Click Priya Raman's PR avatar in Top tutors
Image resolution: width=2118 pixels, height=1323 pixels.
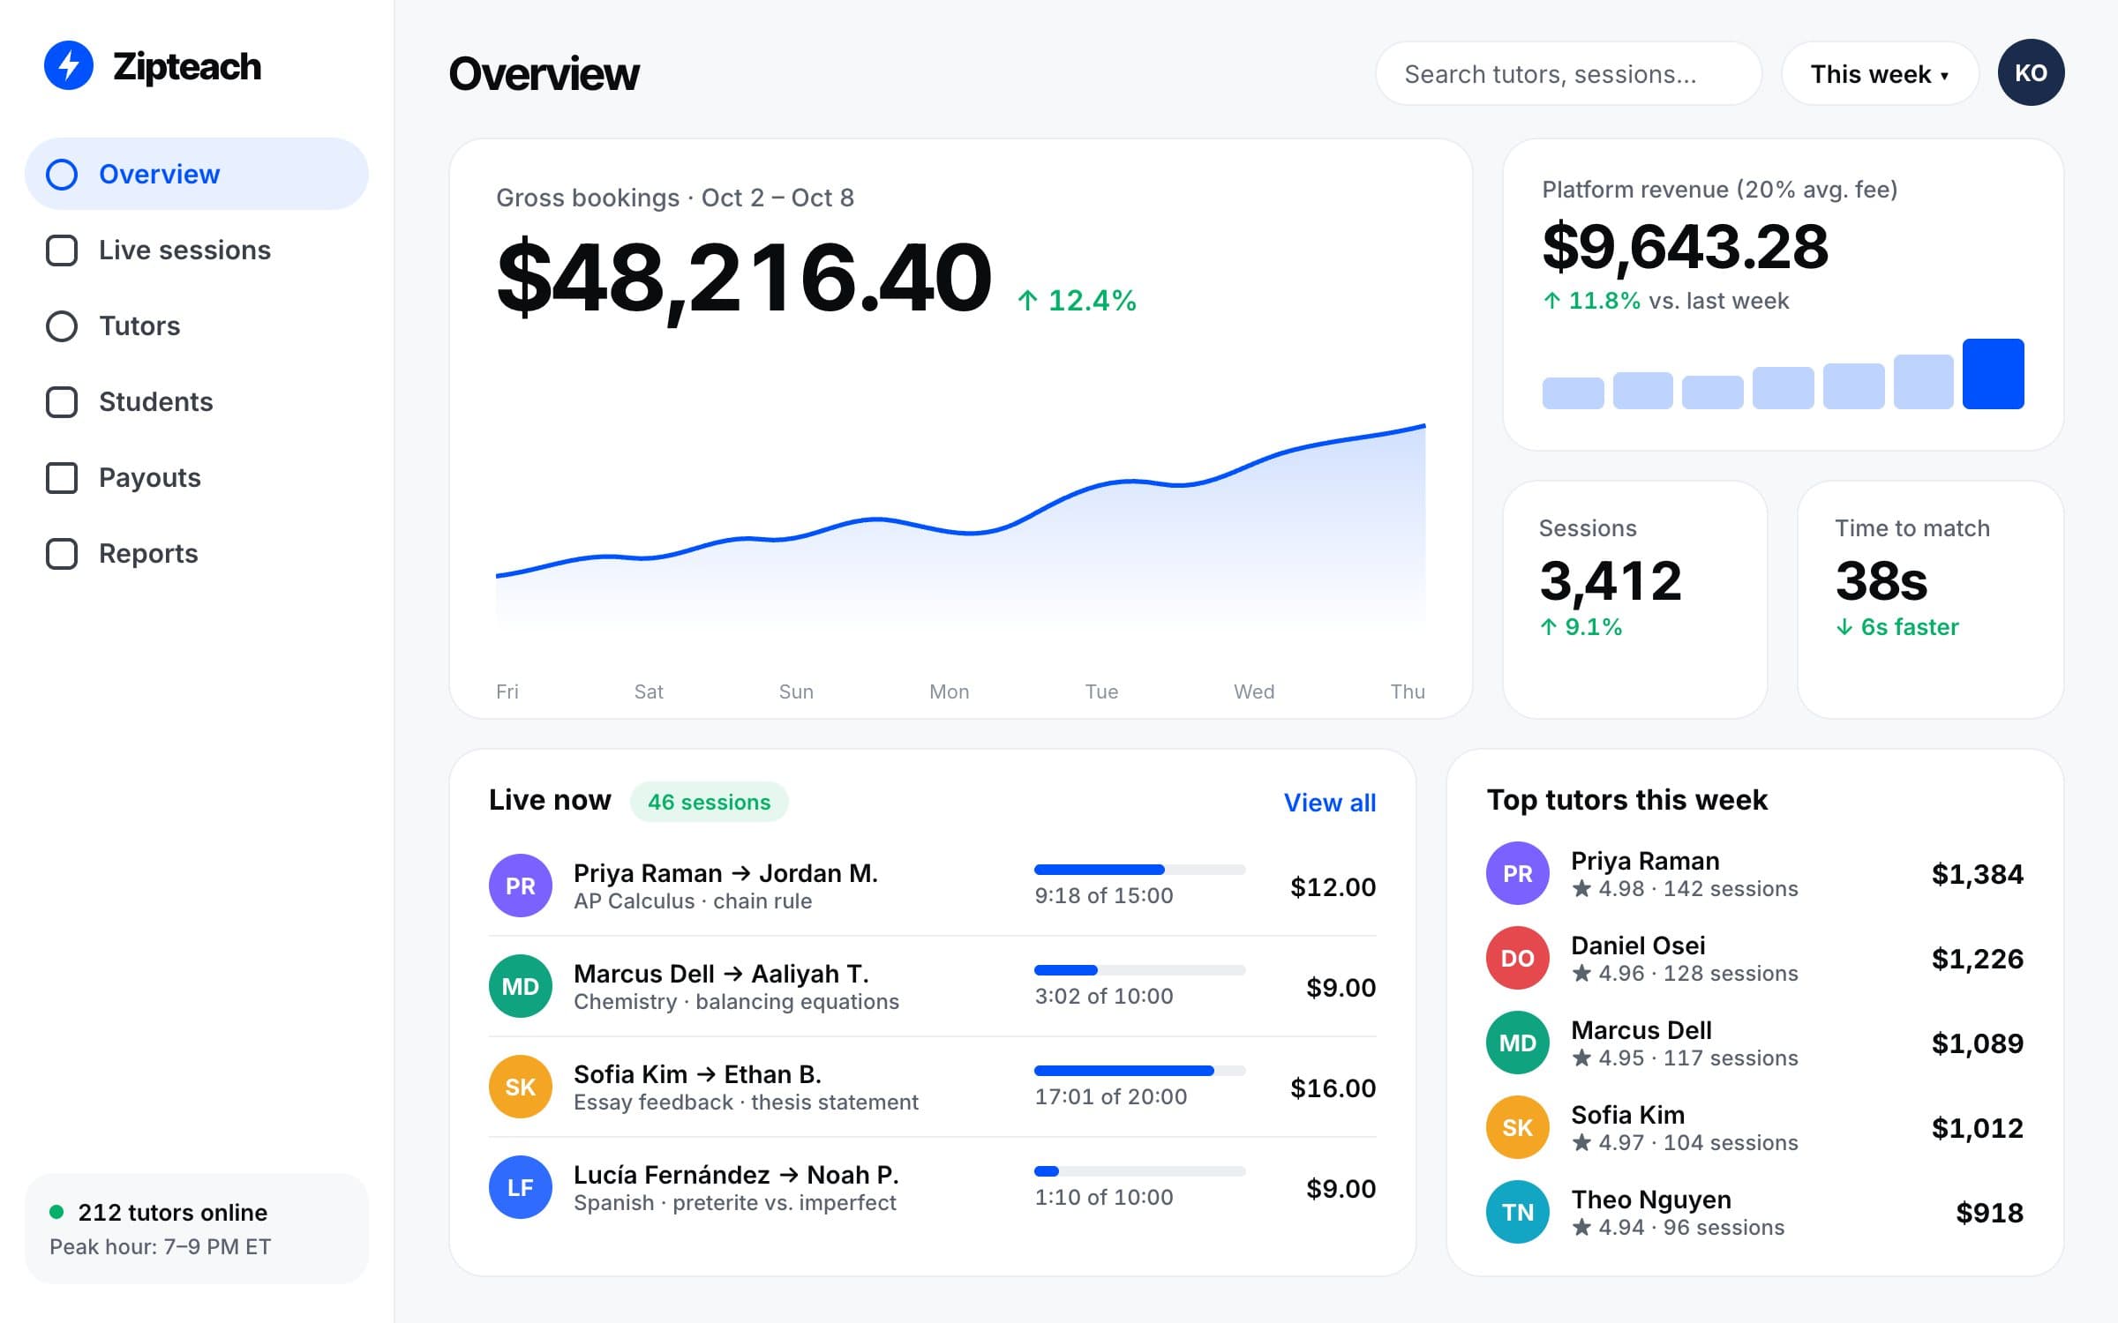1518,873
